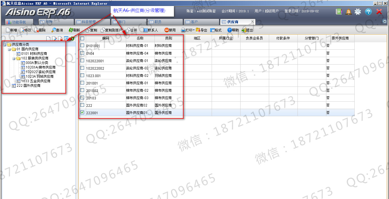Open the settings gear in header
Viewport: 389px width, 199px height.
358,12
